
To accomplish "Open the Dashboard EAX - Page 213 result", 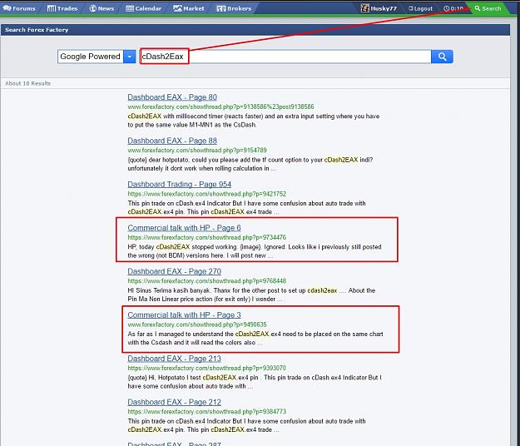I will point(174,359).
